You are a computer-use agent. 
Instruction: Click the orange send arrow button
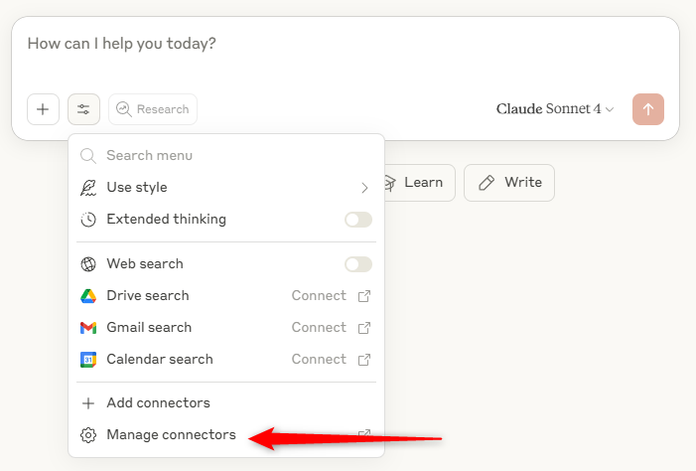647,109
